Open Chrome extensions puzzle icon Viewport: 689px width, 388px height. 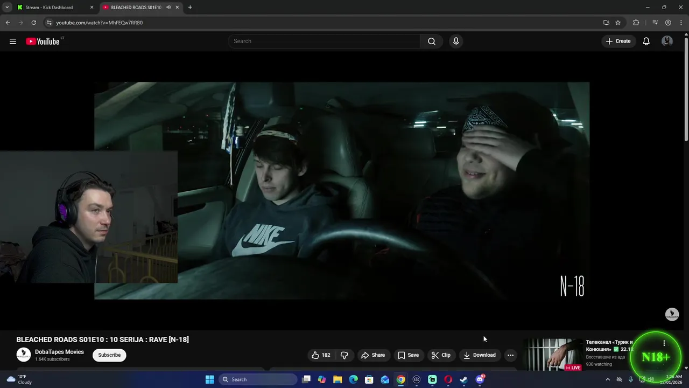click(x=636, y=23)
